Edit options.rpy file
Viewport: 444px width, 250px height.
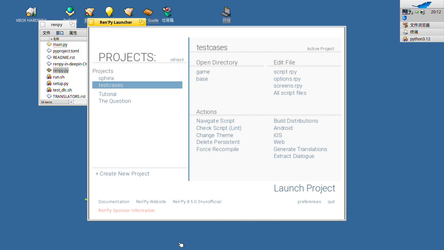point(287,79)
